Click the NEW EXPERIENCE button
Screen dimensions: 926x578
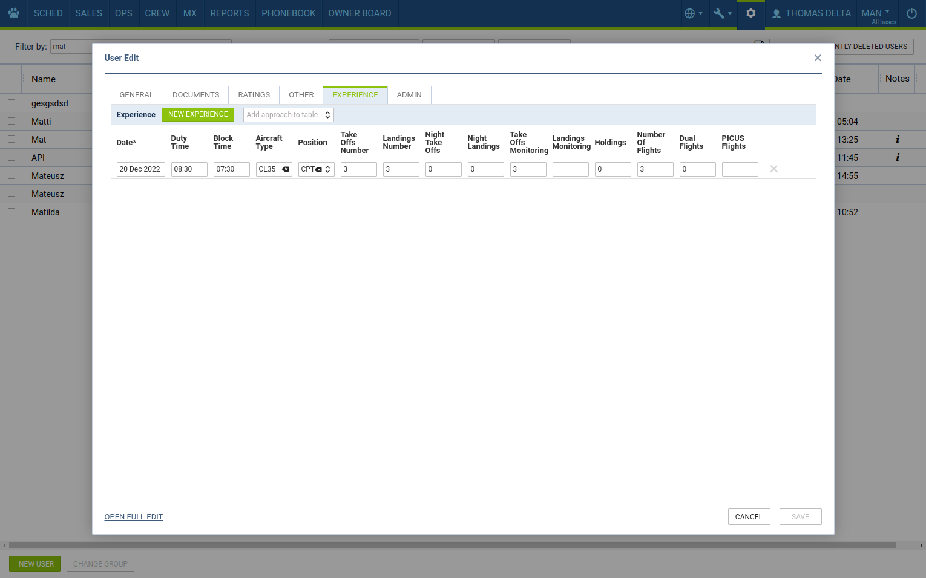pyautogui.click(x=198, y=114)
